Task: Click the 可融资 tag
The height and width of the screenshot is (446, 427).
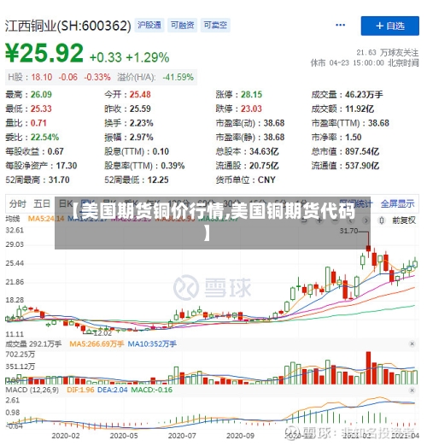Action: 183,26
